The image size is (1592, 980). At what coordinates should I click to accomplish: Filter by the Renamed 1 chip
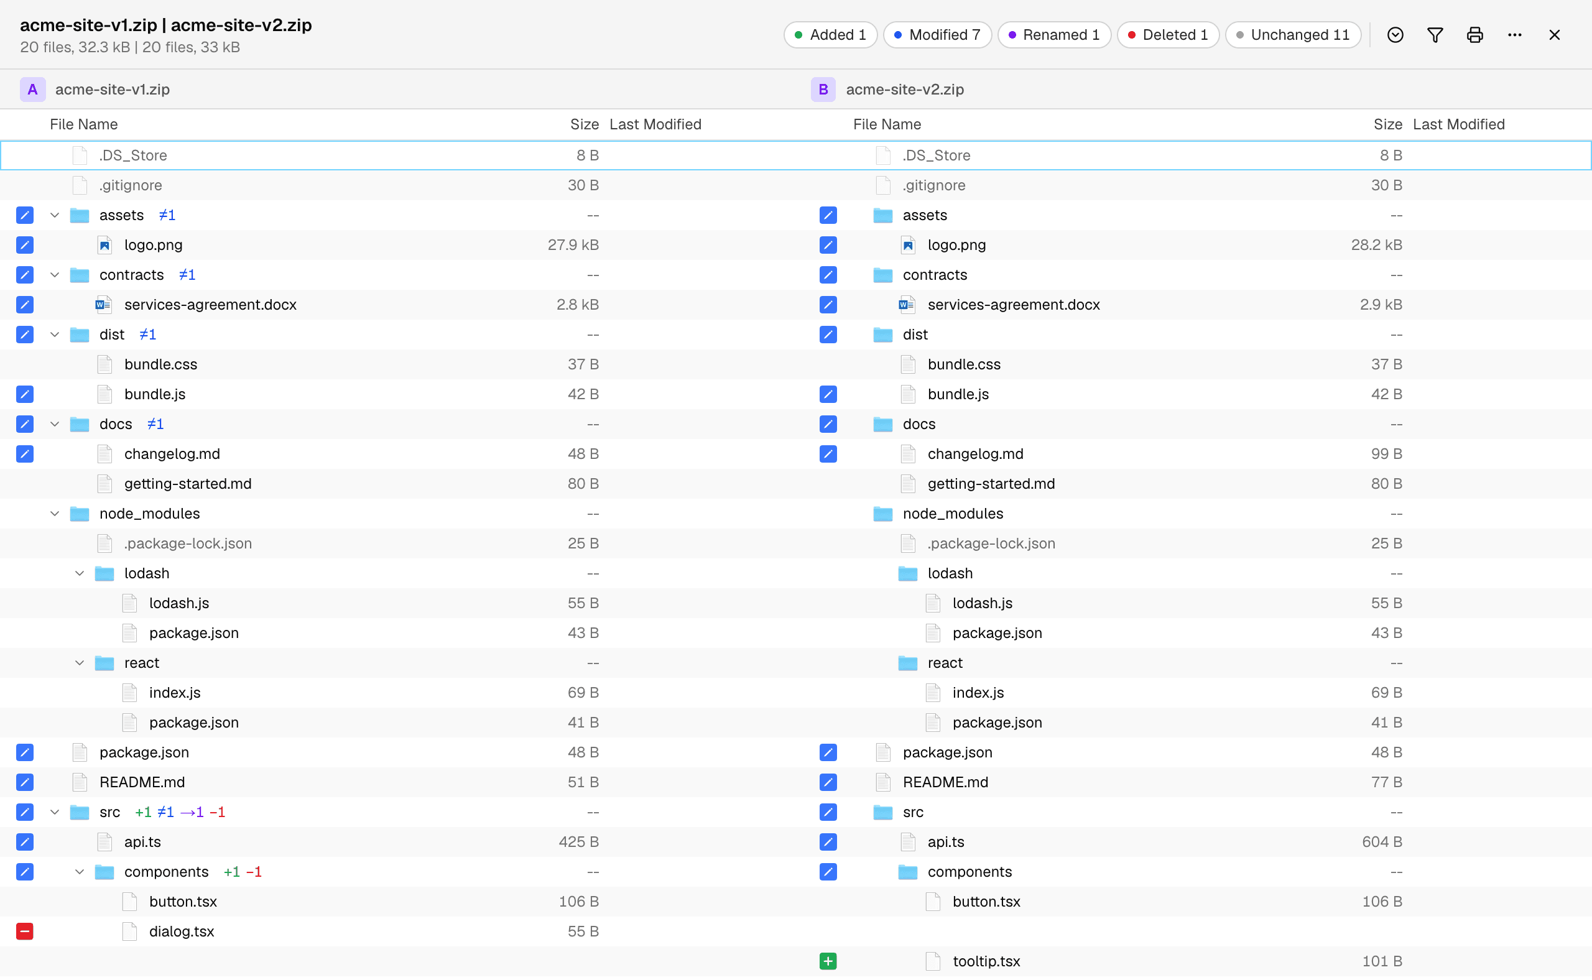(1054, 35)
